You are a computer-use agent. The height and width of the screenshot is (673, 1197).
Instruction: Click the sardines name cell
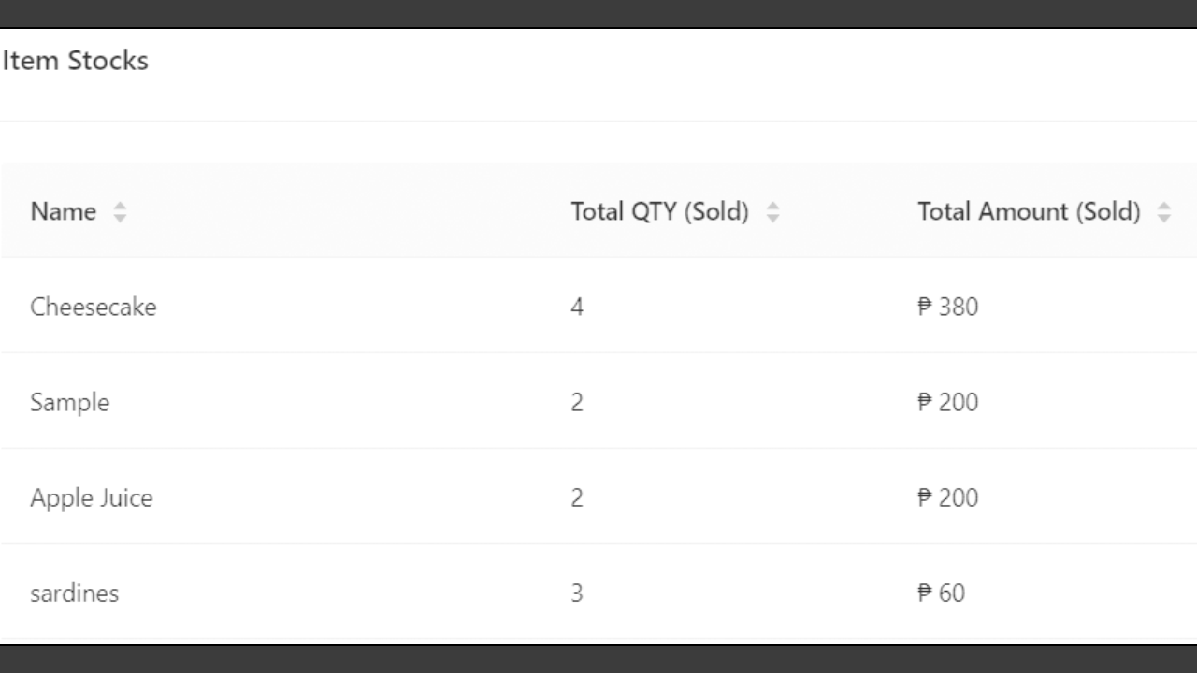pos(75,593)
